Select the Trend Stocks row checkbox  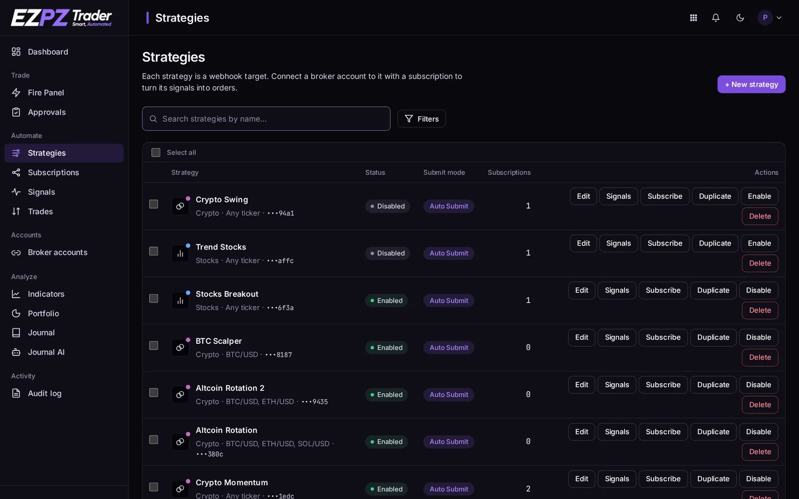click(154, 251)
